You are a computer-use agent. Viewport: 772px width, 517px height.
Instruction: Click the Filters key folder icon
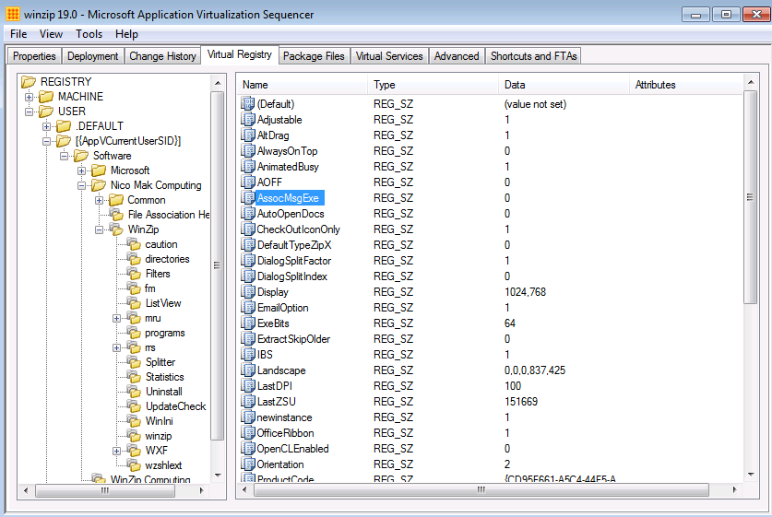click(134, 274)
